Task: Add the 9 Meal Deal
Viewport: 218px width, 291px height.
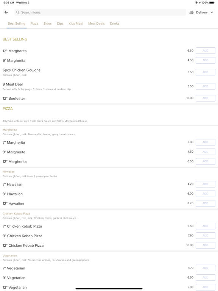Action: click(206, 86)
